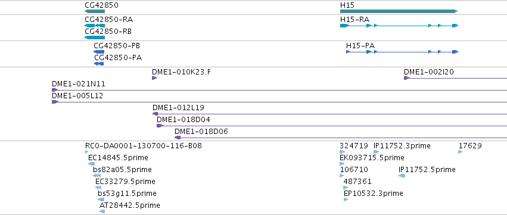Click the CG42850-PB polypeptide feature
This screenshot has width=507, height=215.
pyautogui.click(x=99, y=52)
